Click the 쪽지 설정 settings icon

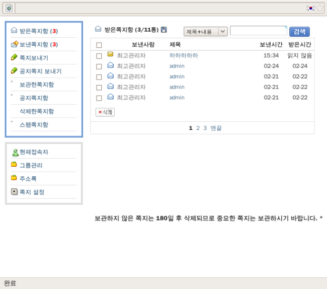14,192
